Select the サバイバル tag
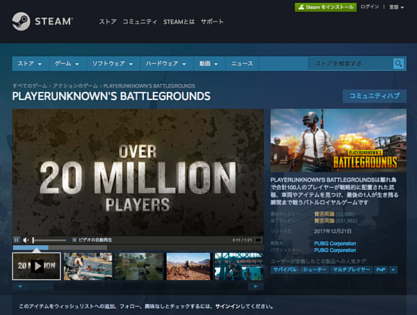The height and width of the screenshot is (315, 417). [x=285, y=270]
